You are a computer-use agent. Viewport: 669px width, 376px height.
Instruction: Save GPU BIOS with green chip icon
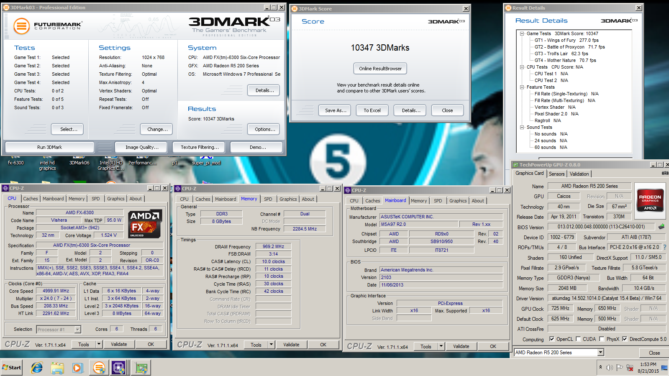[x=661, y=227]
